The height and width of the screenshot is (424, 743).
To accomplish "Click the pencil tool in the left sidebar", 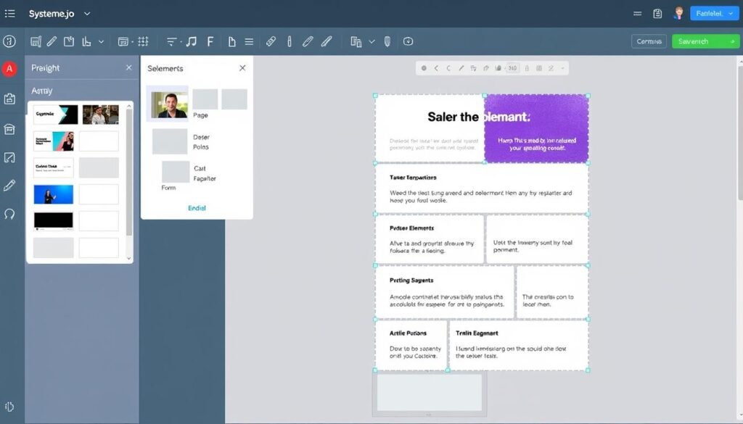I will click(9, 185).
